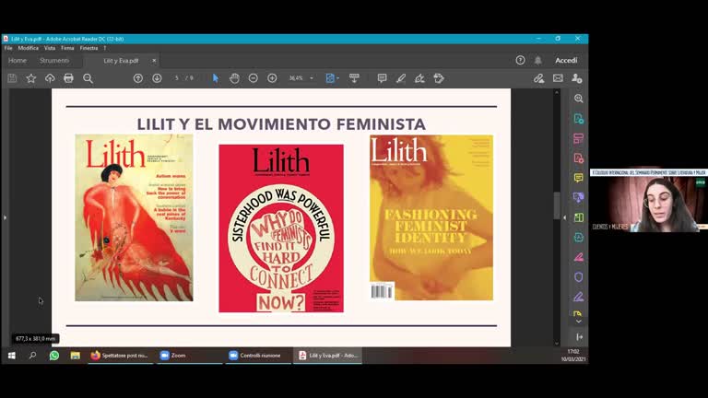Viewport: 708px width, 398px height.
Task: Expand the left navigation pane arrow
Action: [5, 217]
